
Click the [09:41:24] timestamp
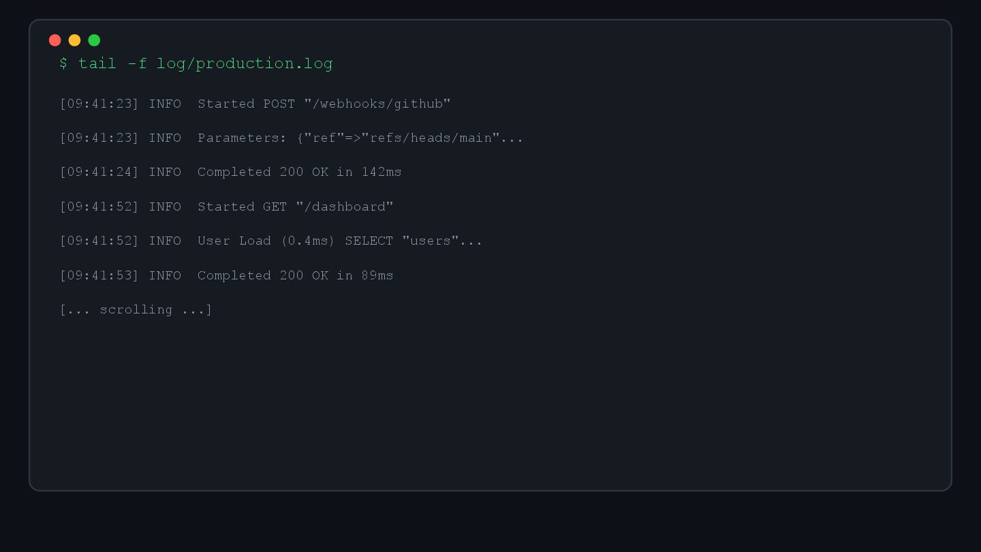pos(99,172)
